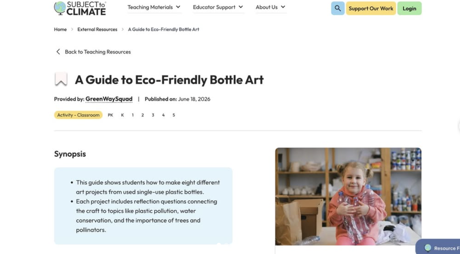Select grade 5 tag
The image size is (460, 254).
click(x=174, y=115)
